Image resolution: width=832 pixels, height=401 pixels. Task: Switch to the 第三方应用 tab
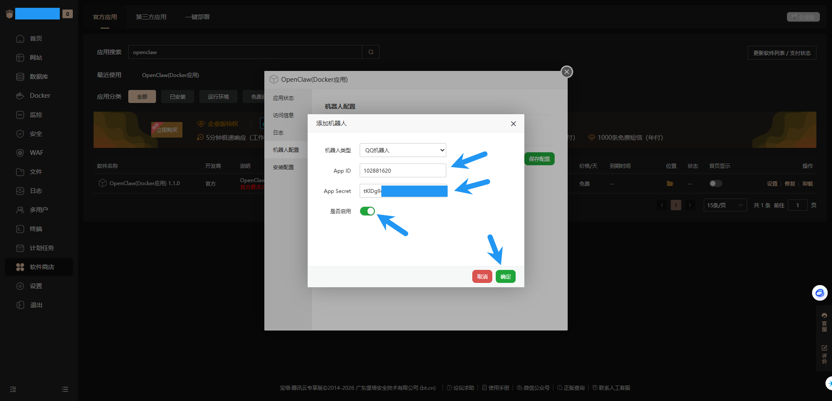(151, 17)
